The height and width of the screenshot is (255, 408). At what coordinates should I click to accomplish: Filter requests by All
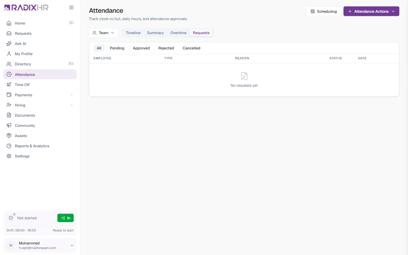coord(99,48)
